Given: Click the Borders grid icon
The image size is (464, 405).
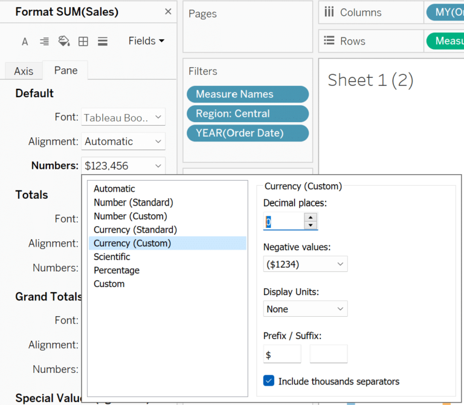Looking at the screenshot, I should [x=83, y=42].
